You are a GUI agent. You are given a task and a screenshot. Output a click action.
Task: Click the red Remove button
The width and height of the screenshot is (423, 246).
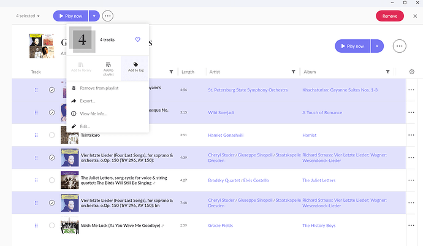389,15
